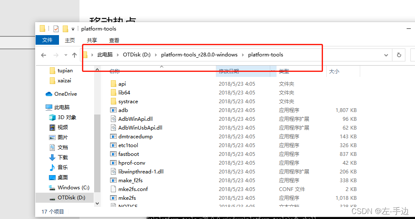415x219 pixels.
Task: Click OTDisk (D:) in the breadcrumb
Action: pyautogui.click(x=136, y=55)
